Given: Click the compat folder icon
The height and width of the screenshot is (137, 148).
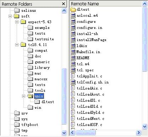Looking at the screenshot, I should coord(31,50).
